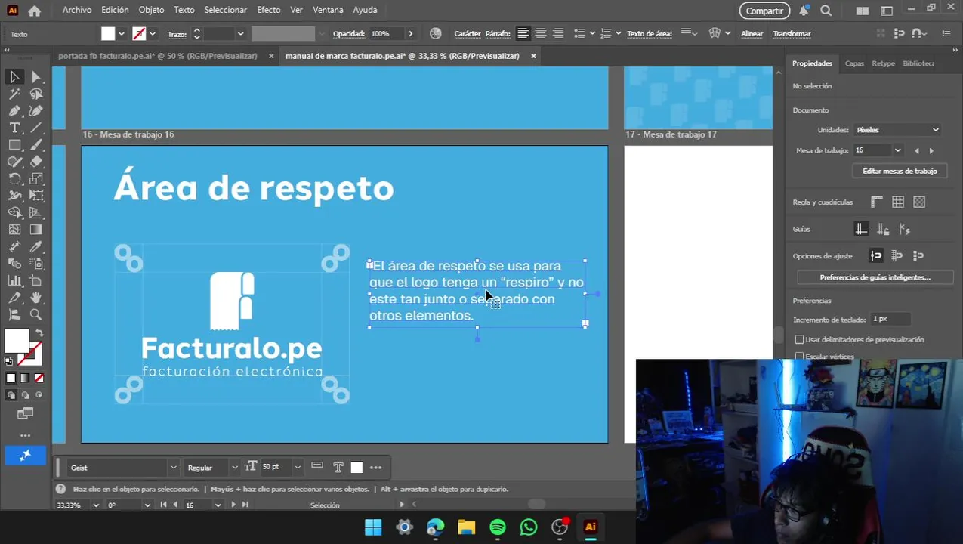Open the Transformar panel link
The image size is (963, 544).
[x=792, y=33]
